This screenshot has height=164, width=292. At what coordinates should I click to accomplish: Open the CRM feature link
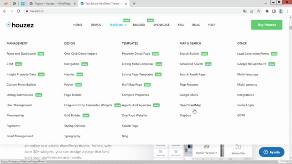click(10, 64)
